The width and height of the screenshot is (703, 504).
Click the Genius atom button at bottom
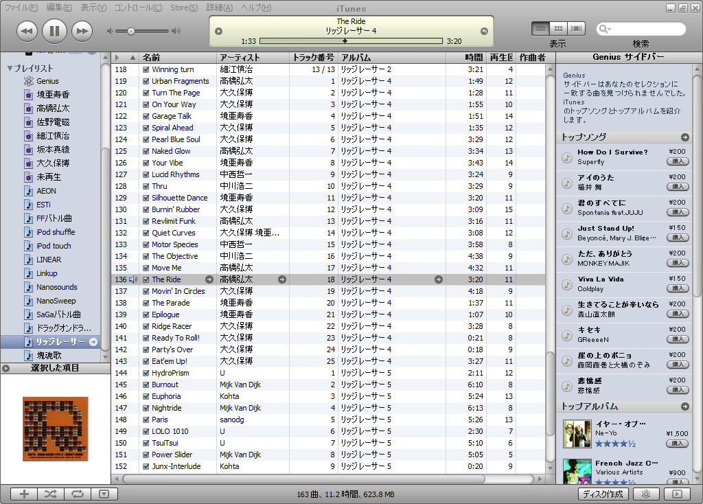point(645,494)
